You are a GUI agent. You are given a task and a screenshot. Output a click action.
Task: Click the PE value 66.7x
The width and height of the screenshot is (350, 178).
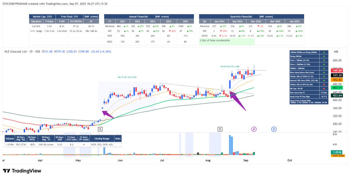tap(92, 26)
